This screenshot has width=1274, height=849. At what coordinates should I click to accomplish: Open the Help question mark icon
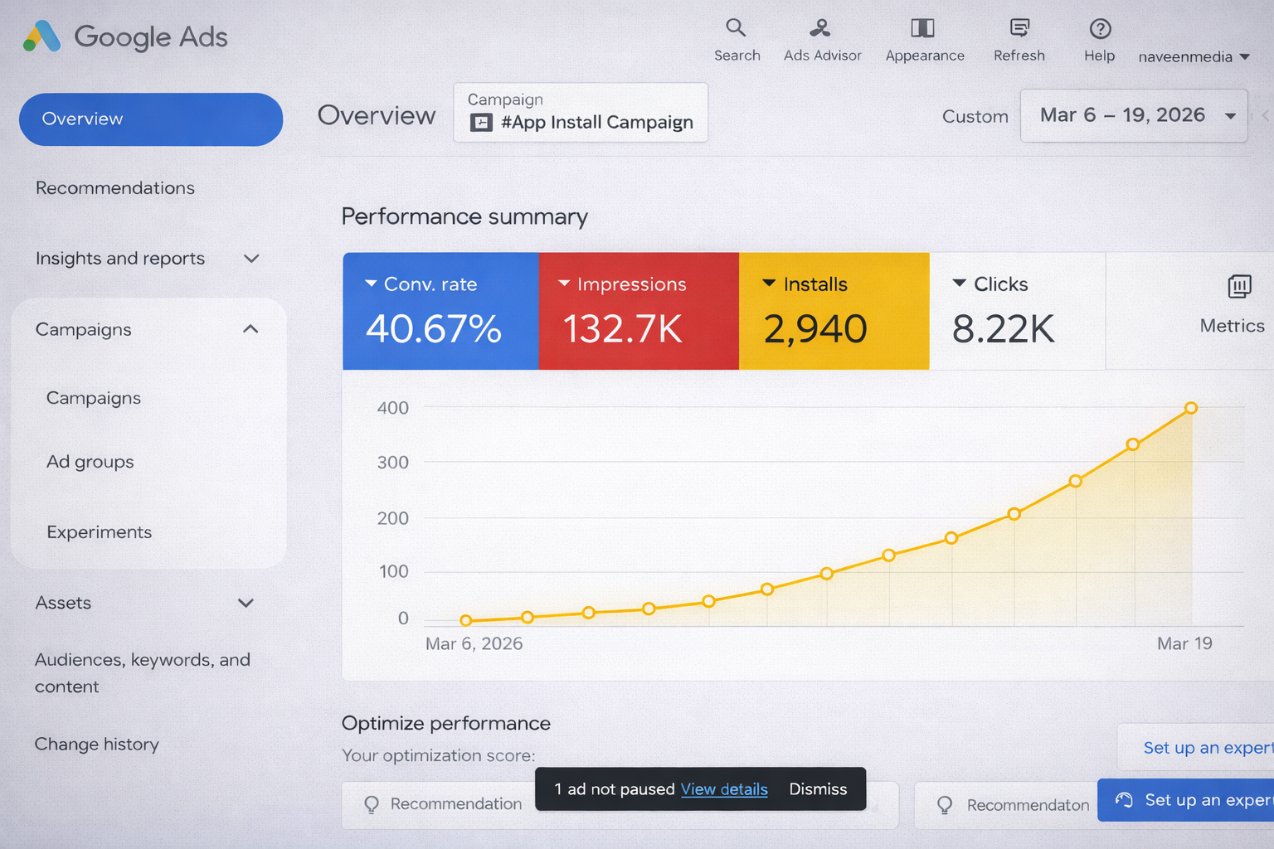pos(1100,29)
